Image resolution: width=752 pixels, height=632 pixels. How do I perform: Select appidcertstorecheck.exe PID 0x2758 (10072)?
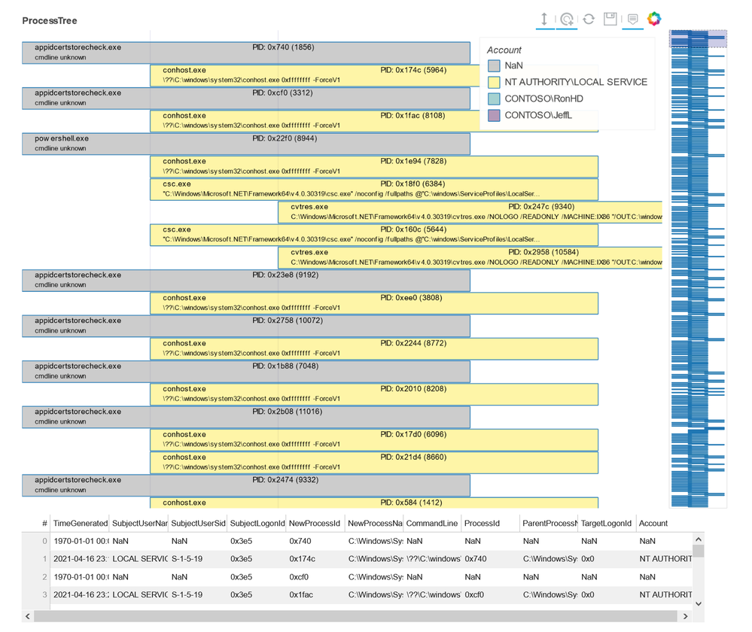[x=246, y=326]
